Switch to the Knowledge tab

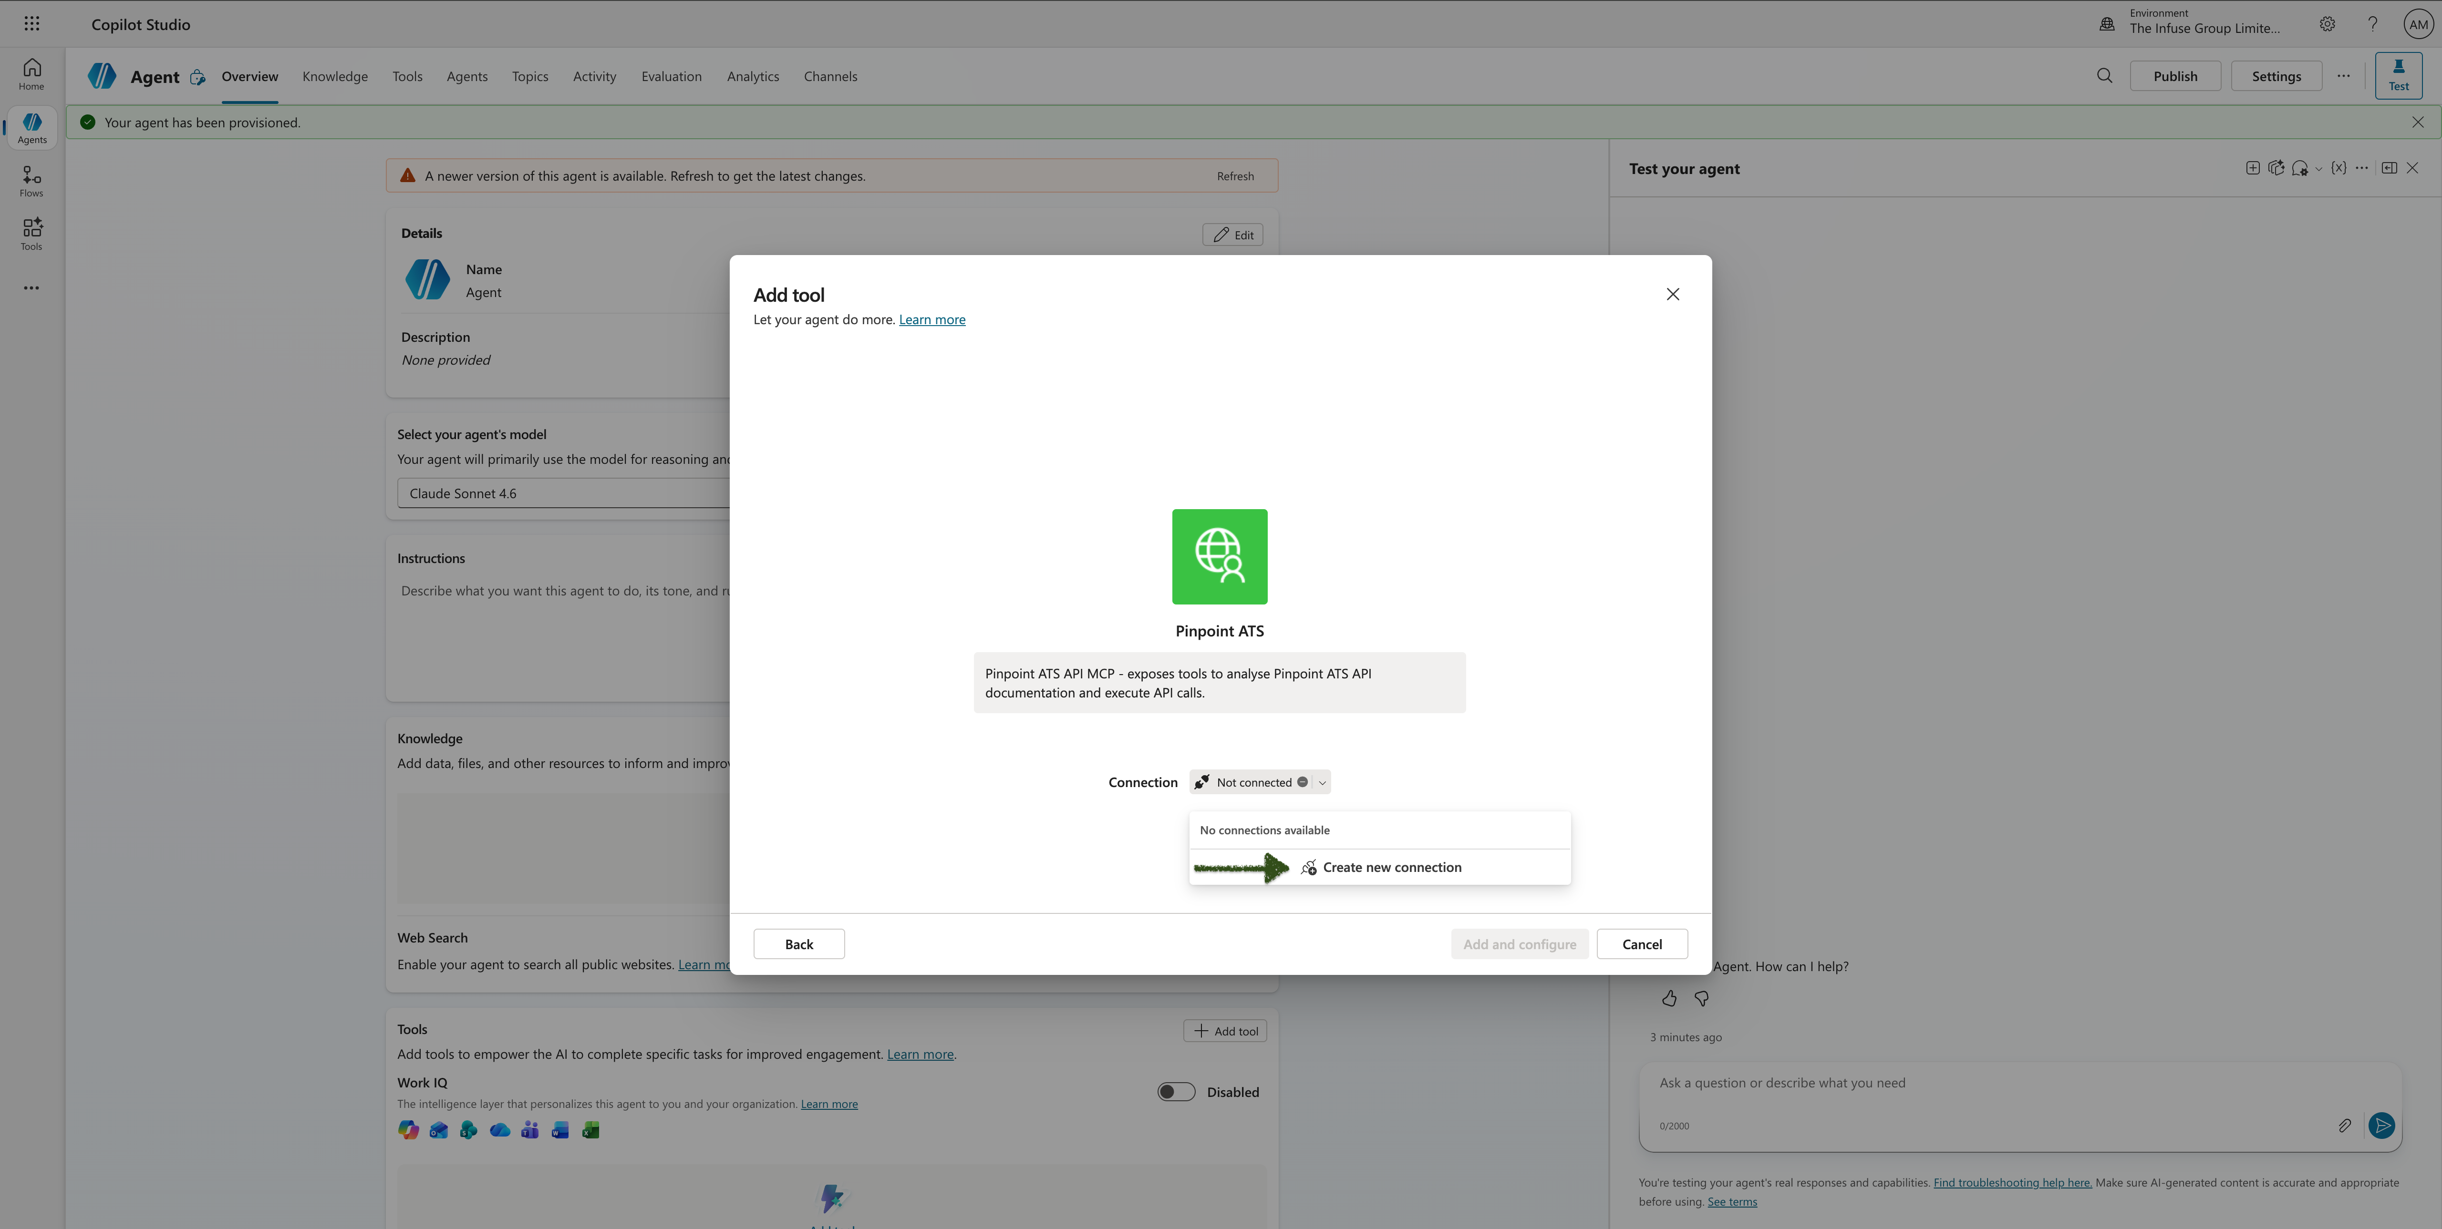pos(335,77)
